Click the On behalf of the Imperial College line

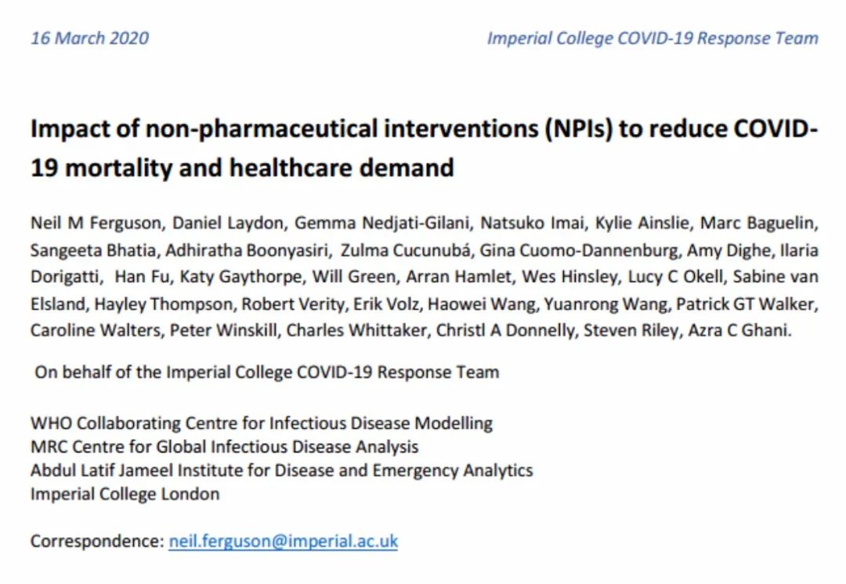[x=267, y=372]
